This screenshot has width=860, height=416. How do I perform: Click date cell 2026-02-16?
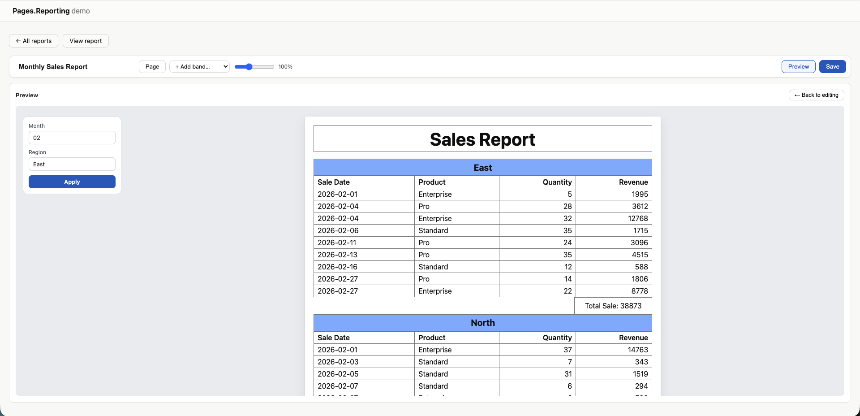pos(364,267)
